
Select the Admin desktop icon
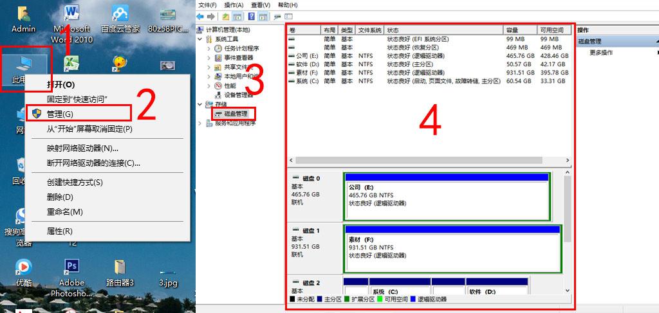tap(24, 20)
